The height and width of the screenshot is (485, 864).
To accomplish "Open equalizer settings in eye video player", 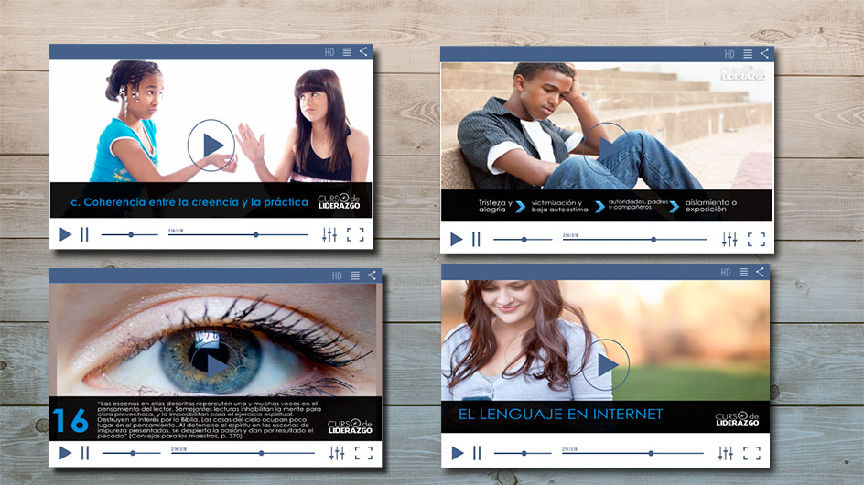I will [337, 453].
